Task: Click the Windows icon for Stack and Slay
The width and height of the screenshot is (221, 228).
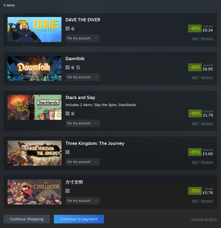Action: click(x=68, y=113)
